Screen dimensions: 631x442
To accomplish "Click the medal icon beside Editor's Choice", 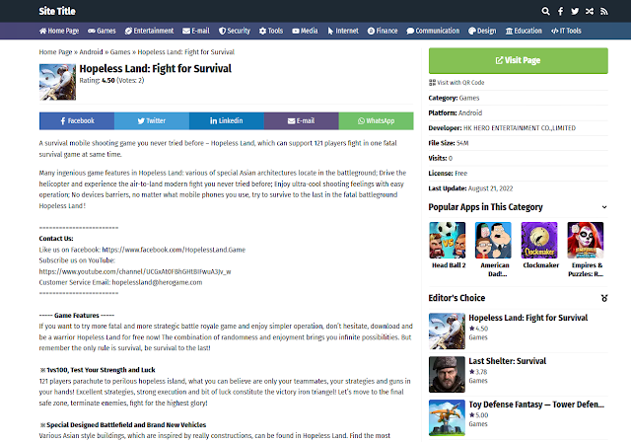I will [604, 298].
